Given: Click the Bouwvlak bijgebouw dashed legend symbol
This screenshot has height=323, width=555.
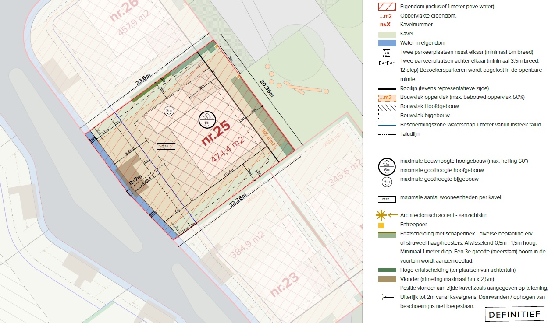Looking at the screenshot, I should 386,116.
